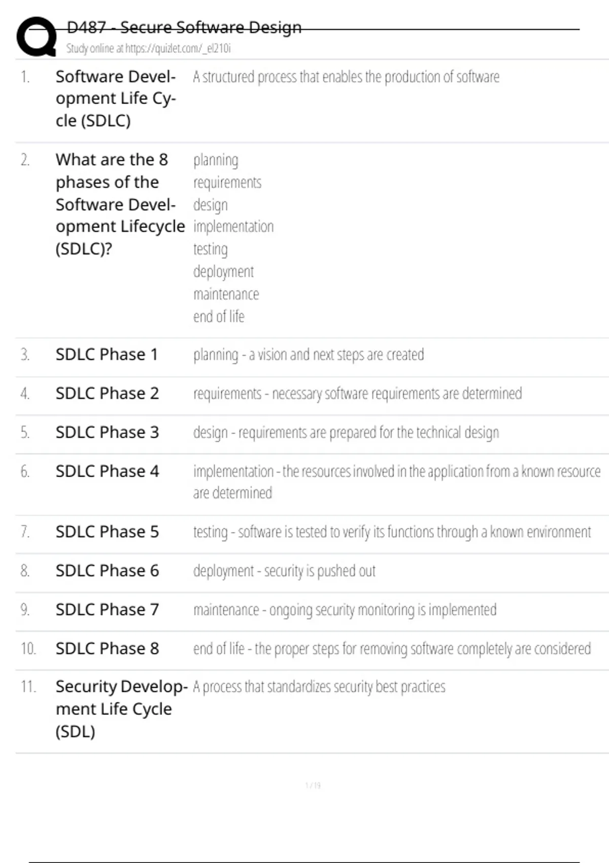
Task: Click the 'end of life' entry in the phases list
Action: click(219, 317)
